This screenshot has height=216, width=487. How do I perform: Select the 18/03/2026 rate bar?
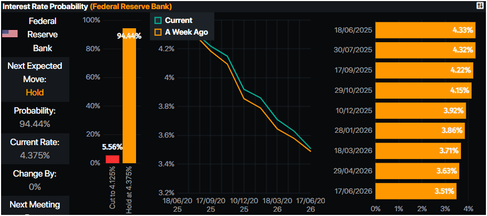pos(418,151)
